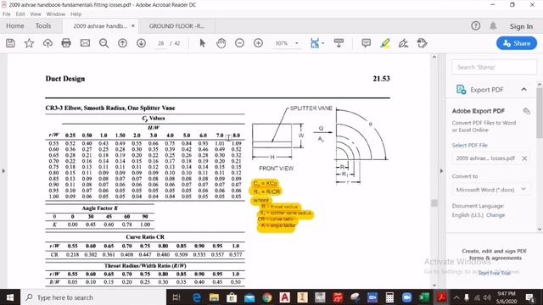Print the document using the printer icon
The image size is (543, 305).
tap(66, 43)
